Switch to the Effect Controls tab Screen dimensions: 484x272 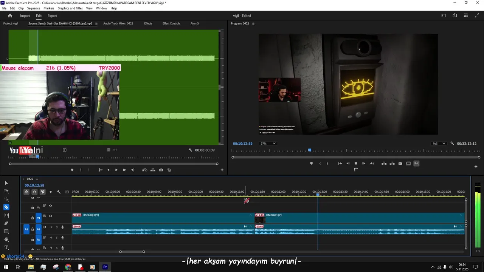pos(171,23)
